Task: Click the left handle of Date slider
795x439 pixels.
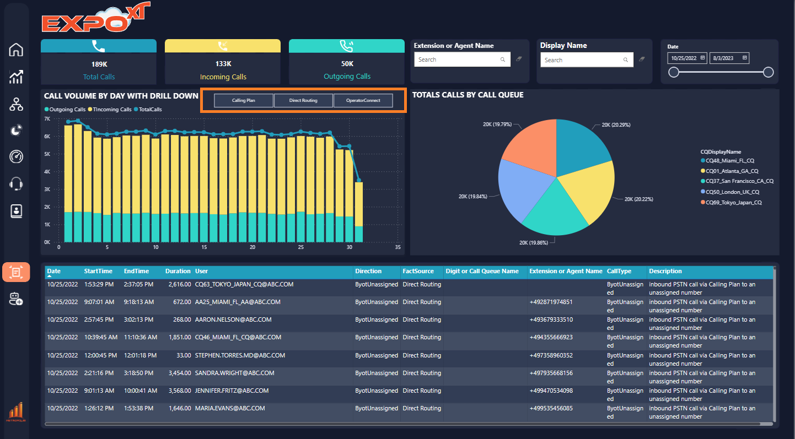Action: pyautogui.click(x=673, y=72)
